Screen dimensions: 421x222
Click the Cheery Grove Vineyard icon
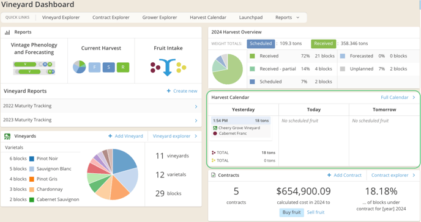click(215, 128)
